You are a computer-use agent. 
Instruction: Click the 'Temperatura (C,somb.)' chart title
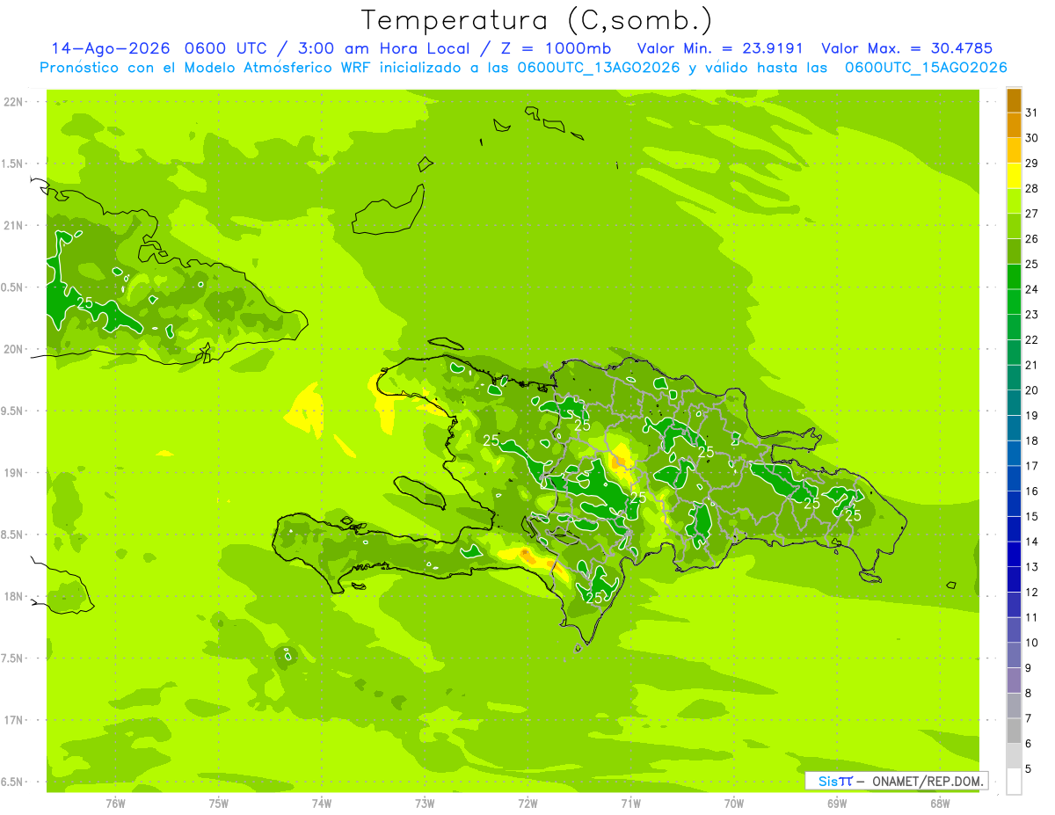pos(537,20)
